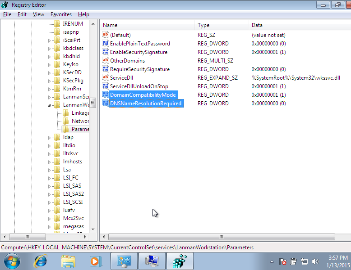The image size is (351, 270).
Task: Click the tree pane vertical scrollbar thumb
Action: pos(93,103)
